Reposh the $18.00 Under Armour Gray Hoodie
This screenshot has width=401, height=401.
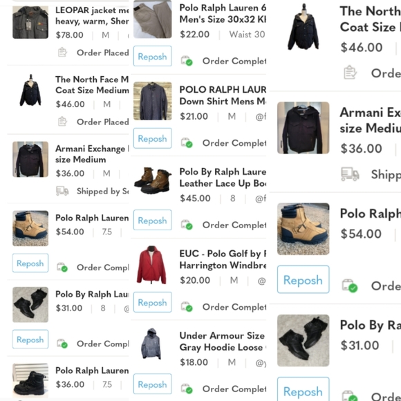[x=152, y=384]
